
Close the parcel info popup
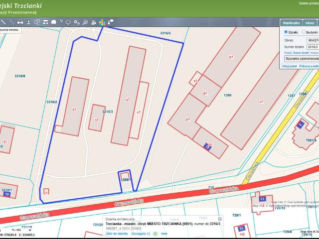point(220,219)
